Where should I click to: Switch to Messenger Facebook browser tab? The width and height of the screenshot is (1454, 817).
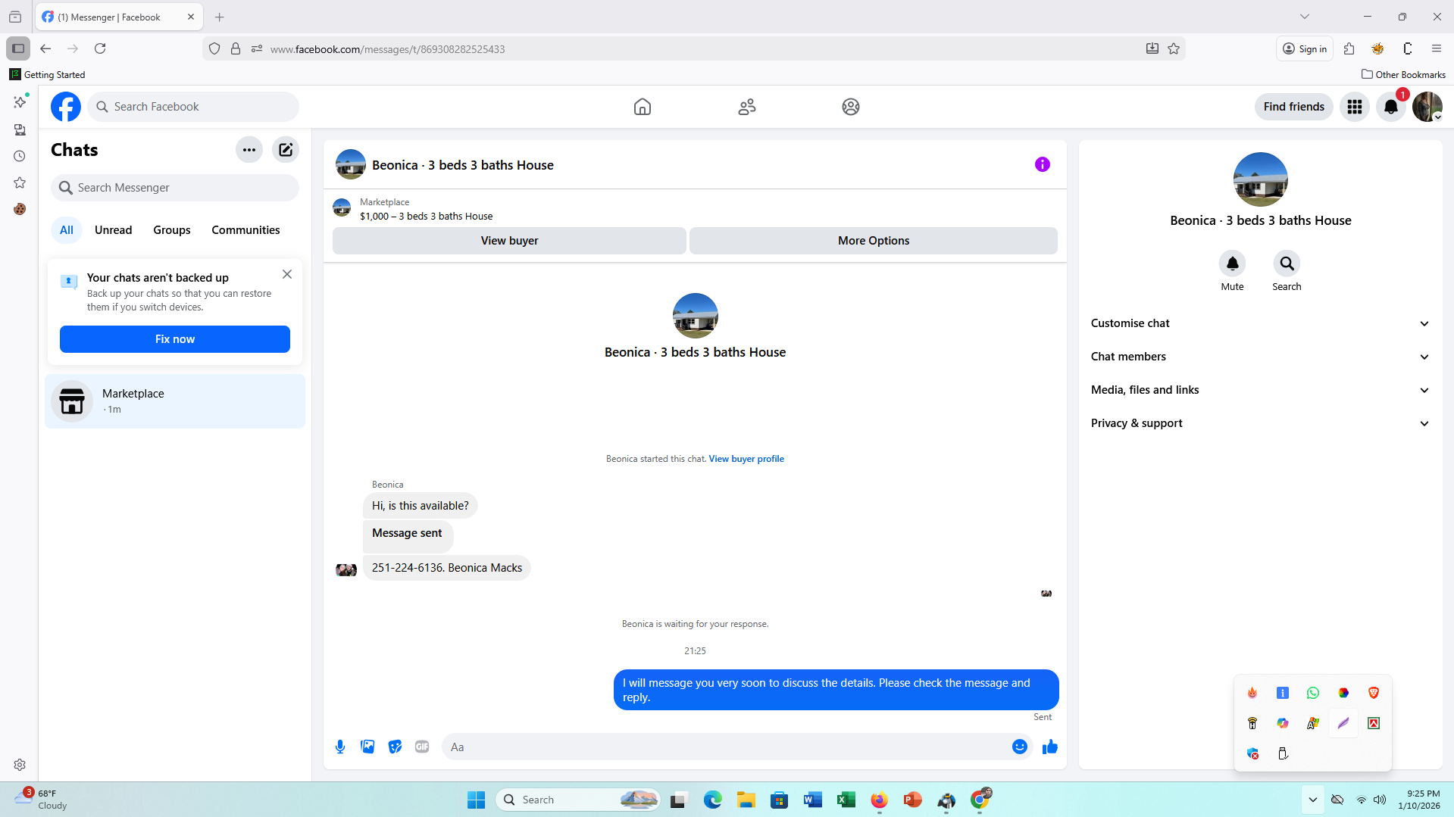[x=119, y=17]
